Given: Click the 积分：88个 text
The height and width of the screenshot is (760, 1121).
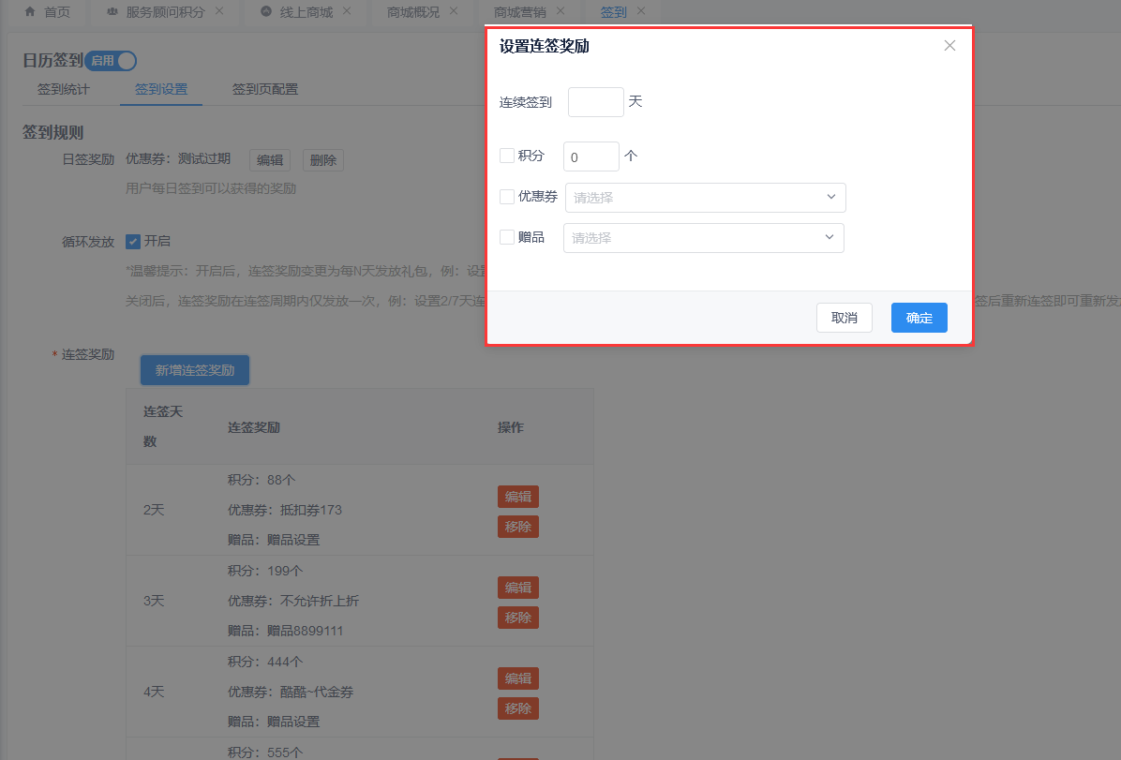Looking at the screenshot, I should pos(261,480).
